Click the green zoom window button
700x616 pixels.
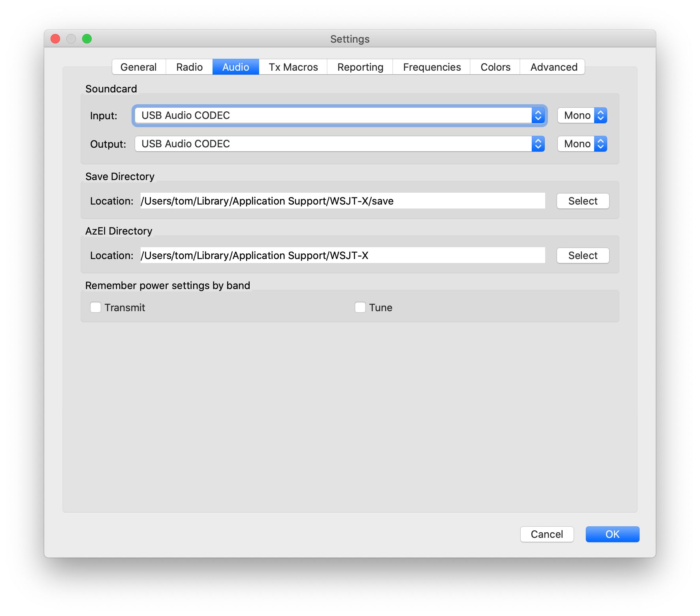pos(87,39)
